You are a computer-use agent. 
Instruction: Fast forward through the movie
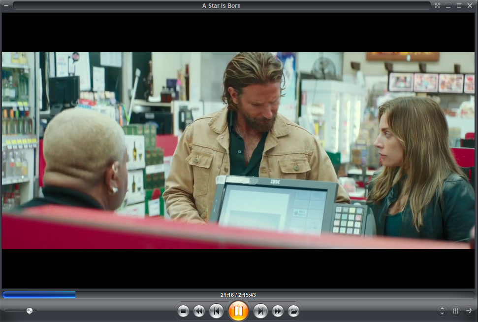(278, 311)
